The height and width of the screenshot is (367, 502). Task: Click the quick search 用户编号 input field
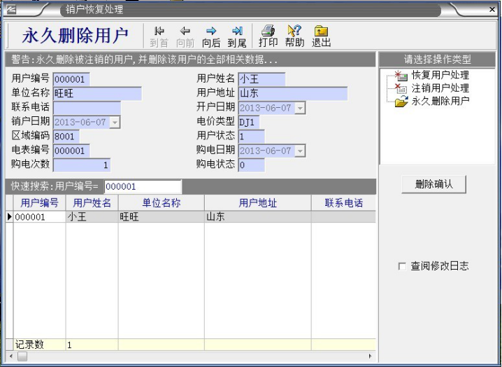coord(143,187)
